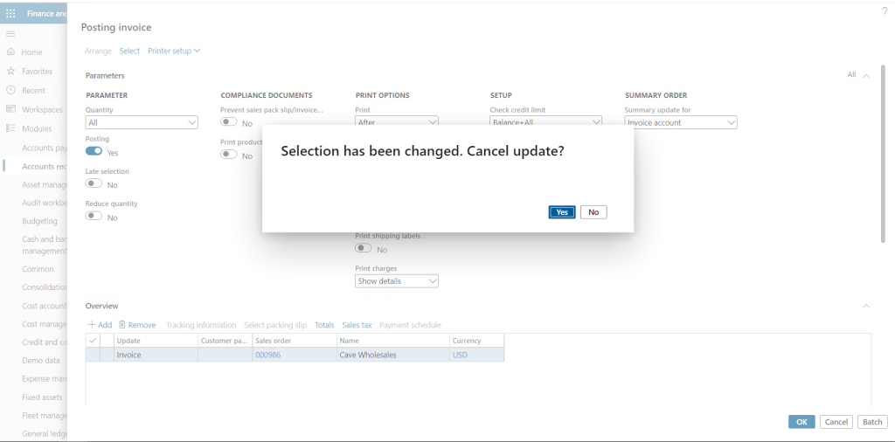Open Fixed assets module in sidebar
Image resolution: width=895 pixels, height=442 pixels.
42,397
